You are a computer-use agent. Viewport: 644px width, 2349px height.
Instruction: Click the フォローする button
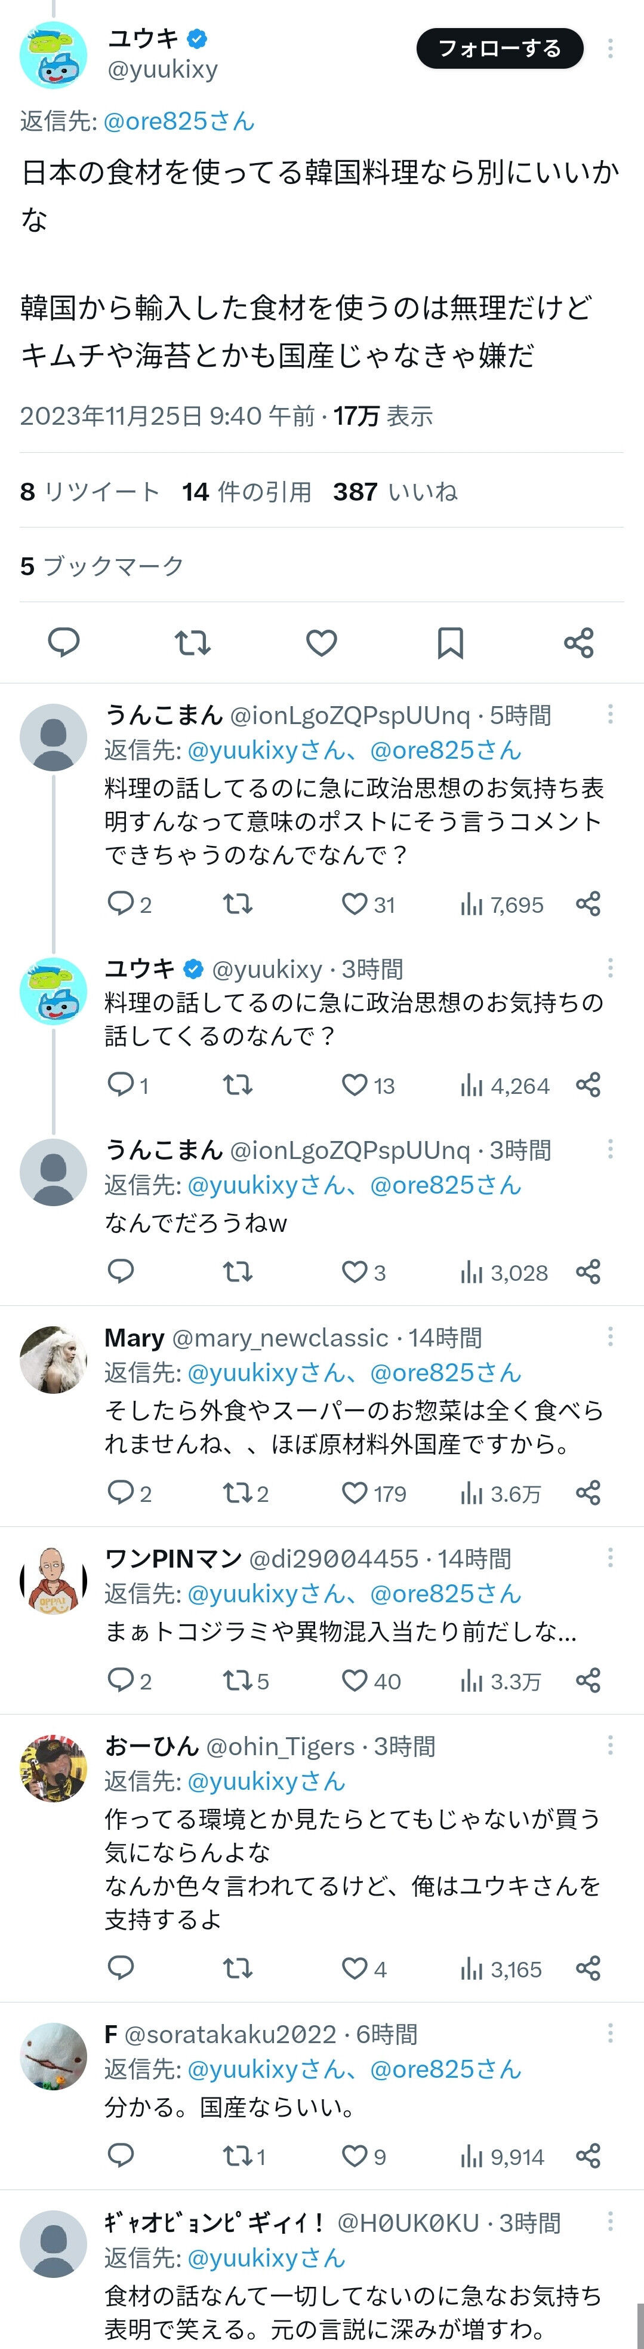pyautogui.click(x=499, y=48)
